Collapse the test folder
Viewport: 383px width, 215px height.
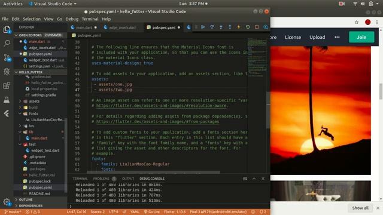32,145
